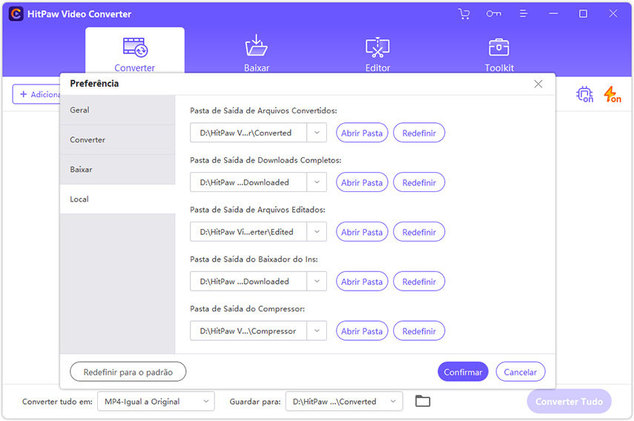Select Geral in preferences sidebar
The height and width of the screenshot is (421, 634).
click(x=117, y=110)
